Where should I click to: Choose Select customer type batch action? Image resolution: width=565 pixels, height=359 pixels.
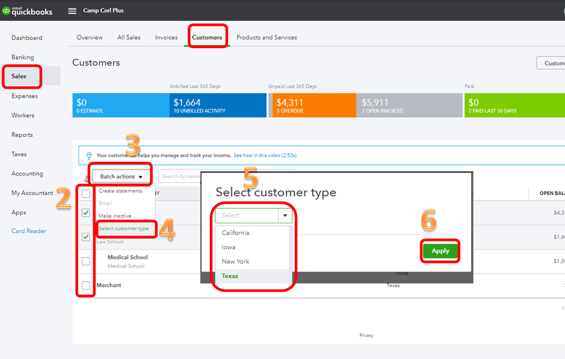[x=124, y=228]
